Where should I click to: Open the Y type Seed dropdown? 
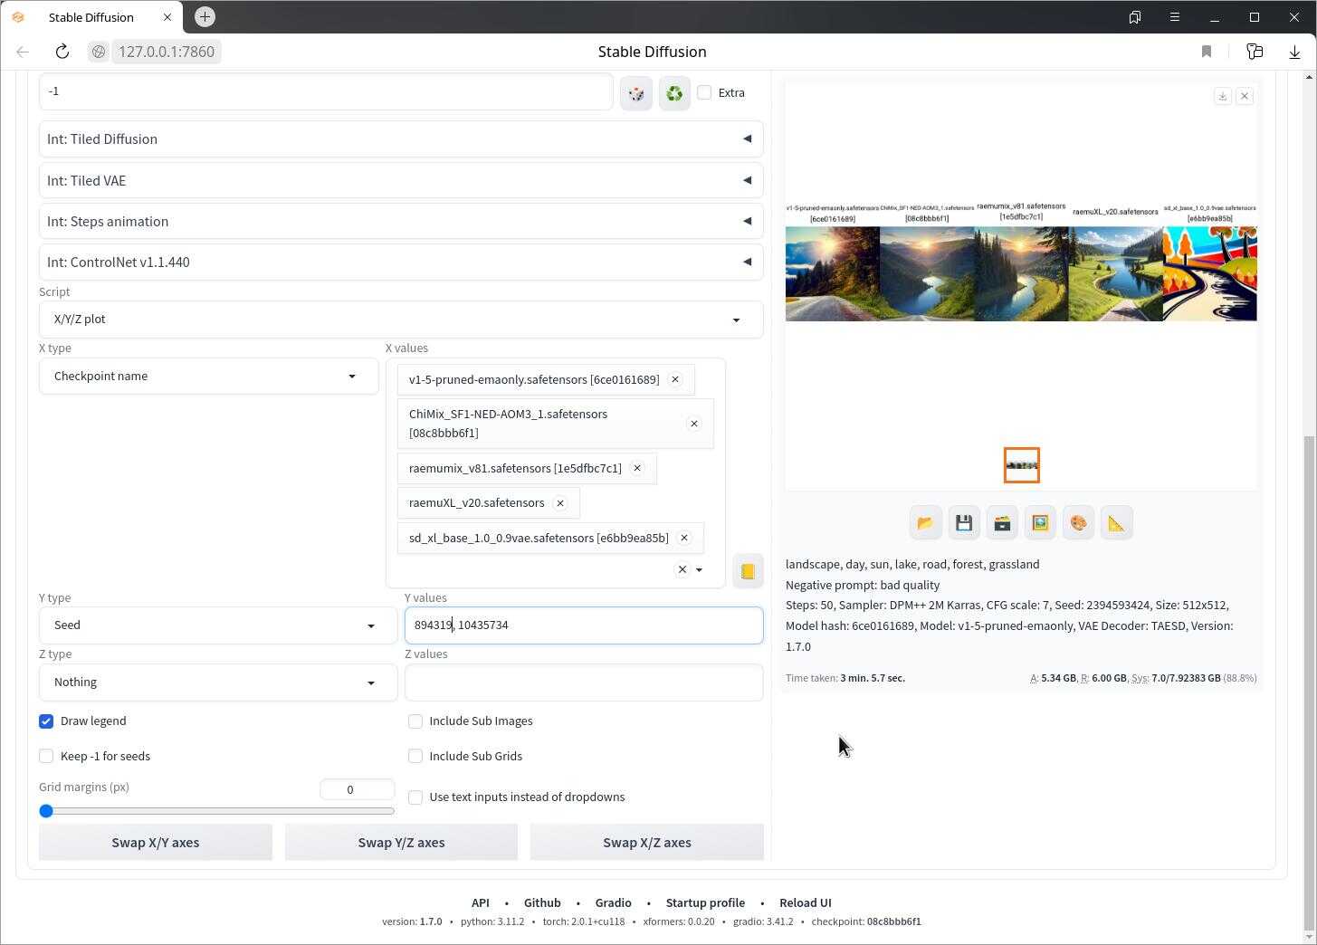click(x=217, y=625)
